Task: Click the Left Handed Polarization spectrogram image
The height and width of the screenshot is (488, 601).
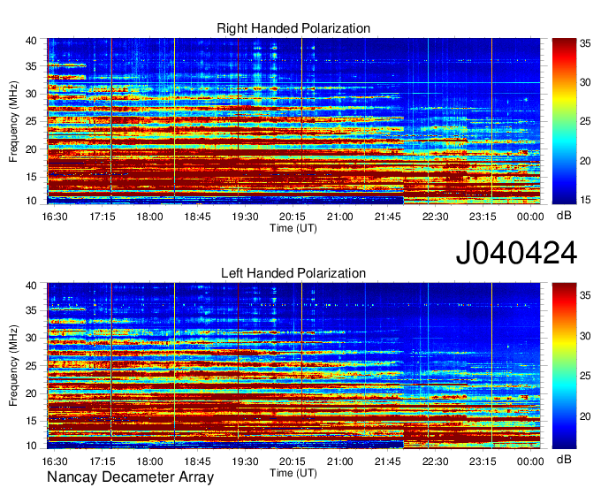Action: coord(293,366)
